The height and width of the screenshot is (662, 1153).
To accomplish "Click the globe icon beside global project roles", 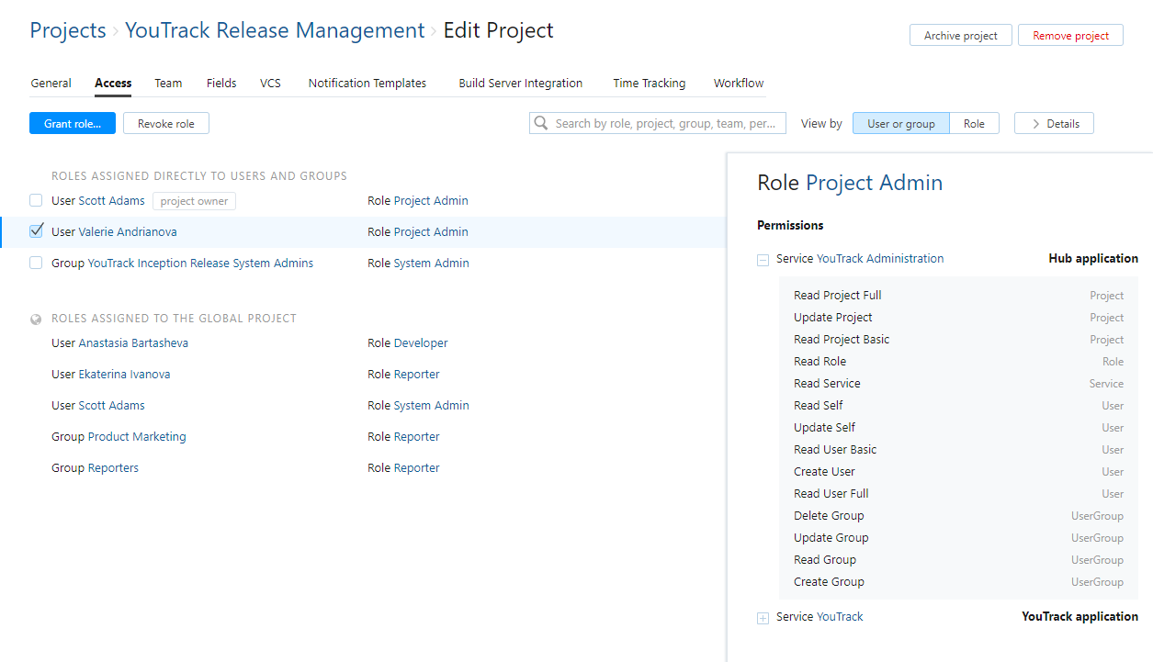I will [36, 320].
